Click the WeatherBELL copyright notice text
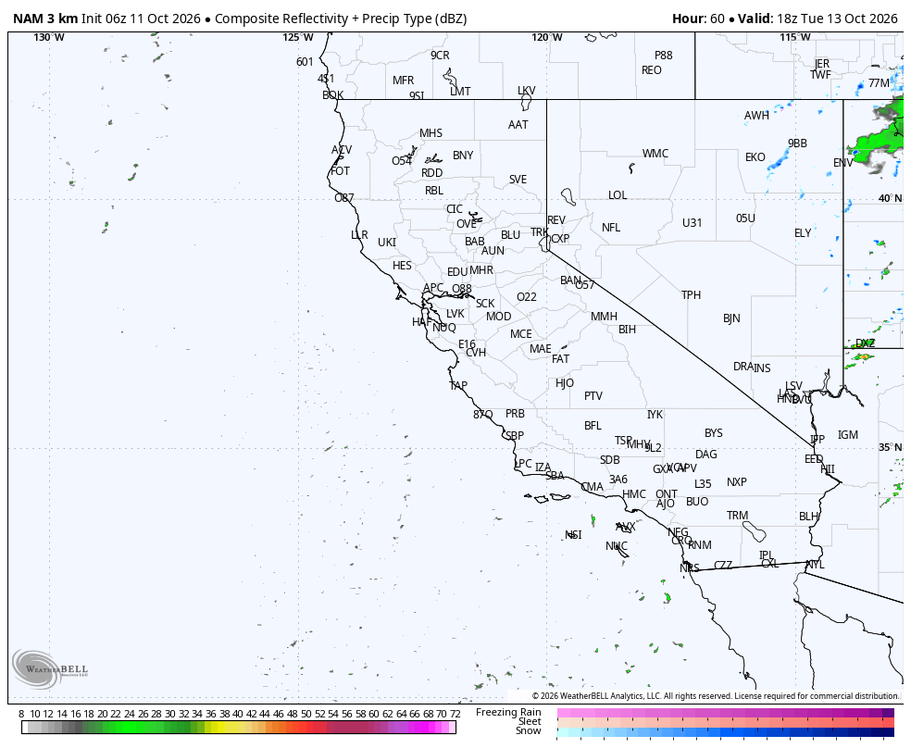The image size is (911, 748). [716, 696]
